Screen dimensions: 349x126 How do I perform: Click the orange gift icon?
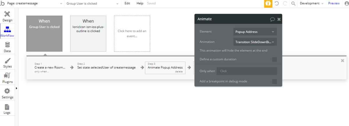click(268, 3)
